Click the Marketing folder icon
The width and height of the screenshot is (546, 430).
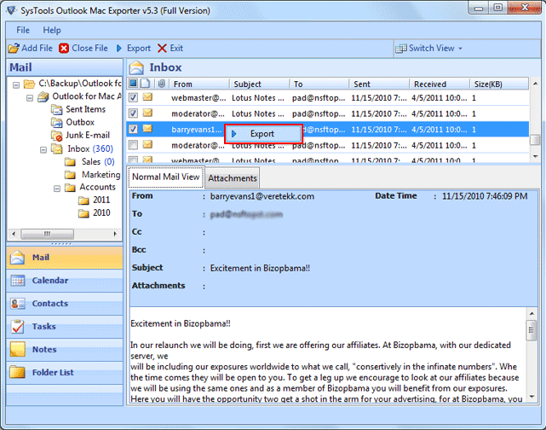70,174
